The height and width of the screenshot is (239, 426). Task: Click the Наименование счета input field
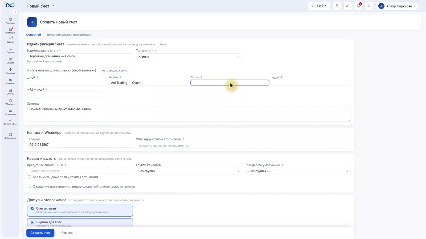click(x=80, y=56)
